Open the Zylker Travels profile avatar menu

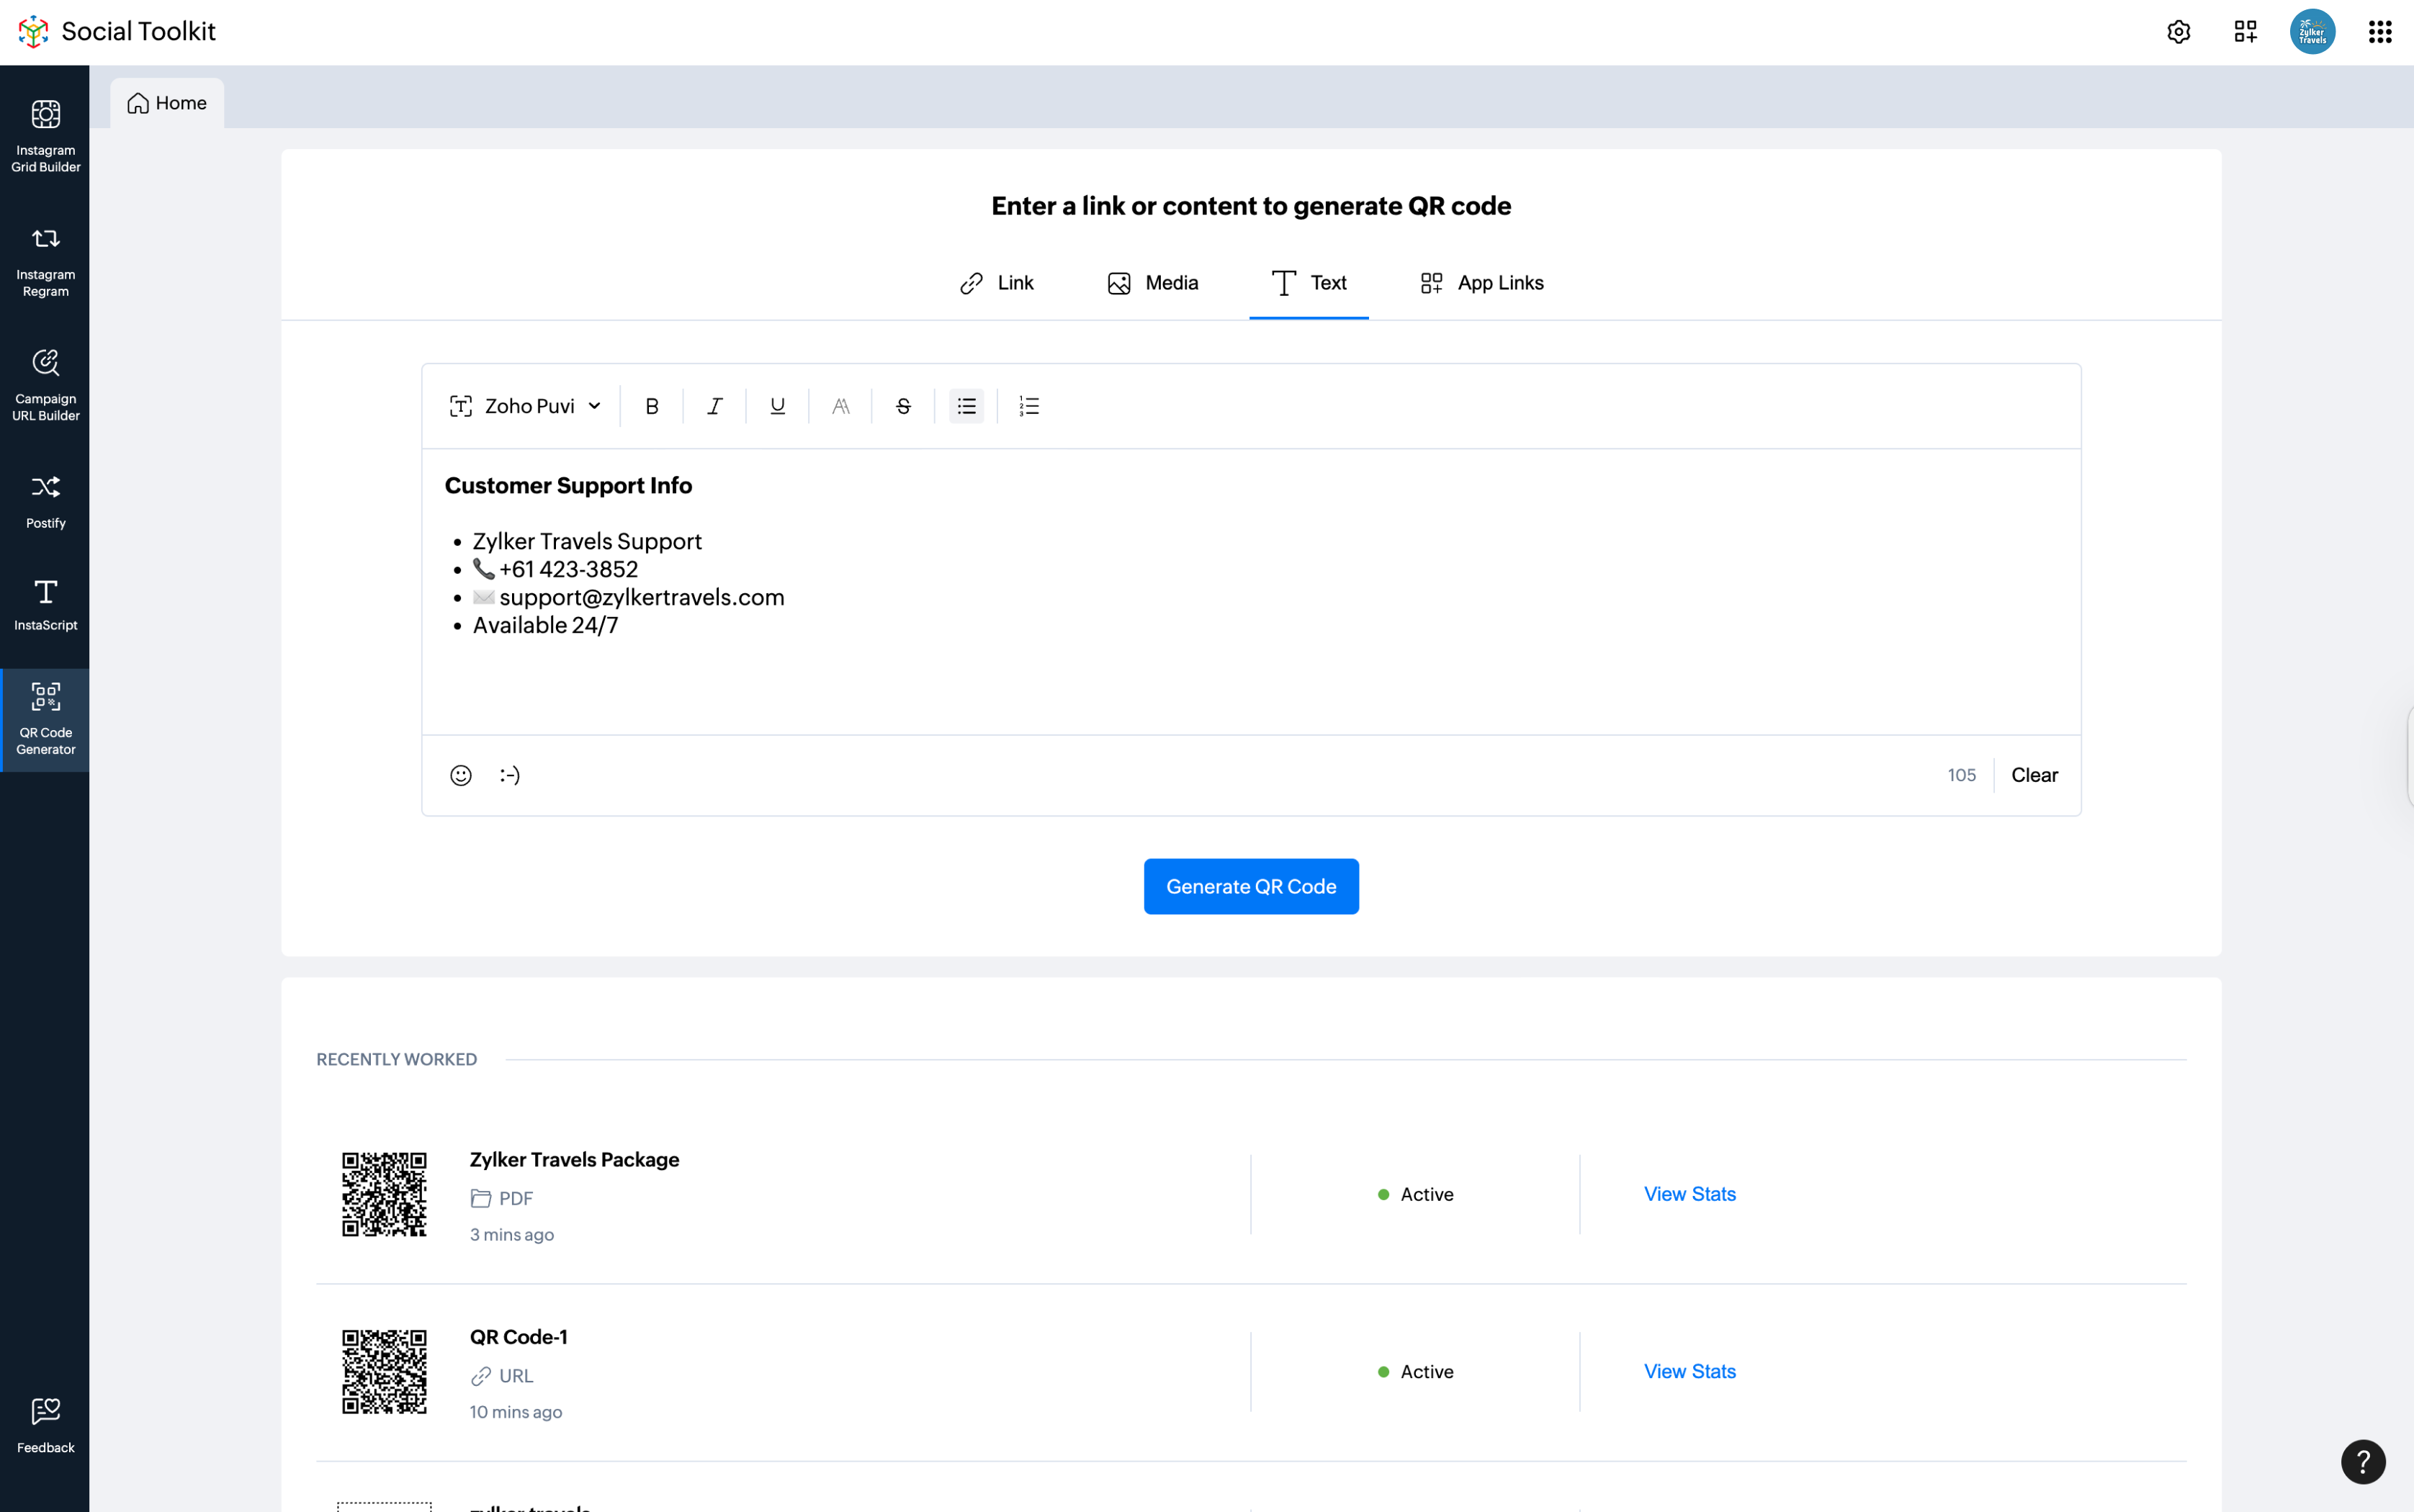(x=2312, y=32)
